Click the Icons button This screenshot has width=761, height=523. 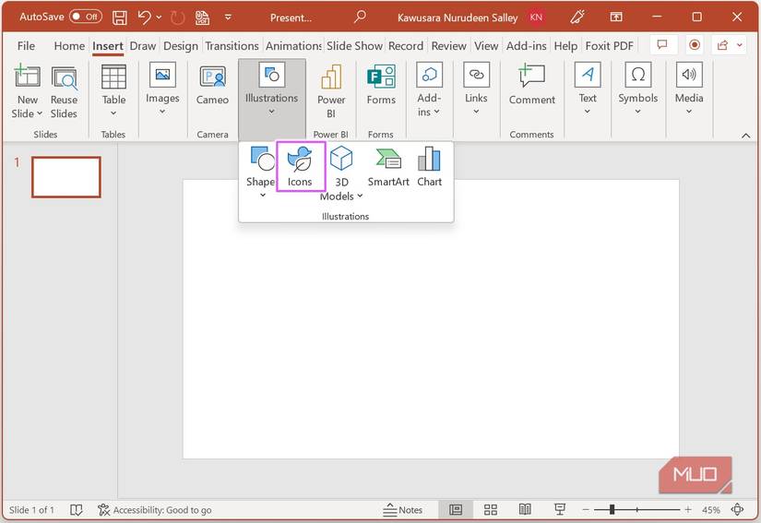click(x=300, y=166)
